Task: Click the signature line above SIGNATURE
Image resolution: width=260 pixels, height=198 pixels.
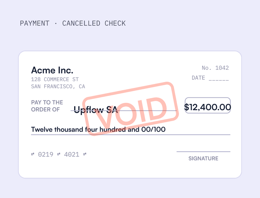Action: pos(203,151)
